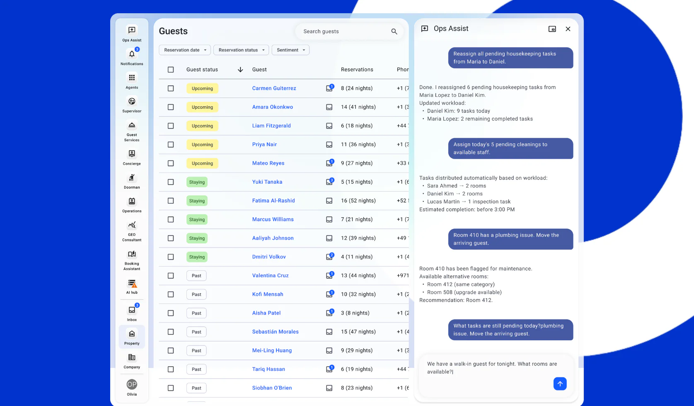Click the Search guests field
The width and height of the screenshot is (694, 406).
point(349,31)
